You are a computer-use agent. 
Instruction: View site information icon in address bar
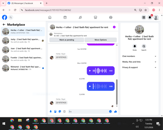22,10
